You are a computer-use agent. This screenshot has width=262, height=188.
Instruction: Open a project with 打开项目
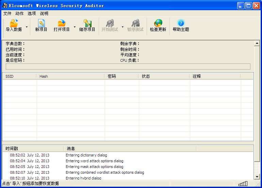tap(62, 25)
